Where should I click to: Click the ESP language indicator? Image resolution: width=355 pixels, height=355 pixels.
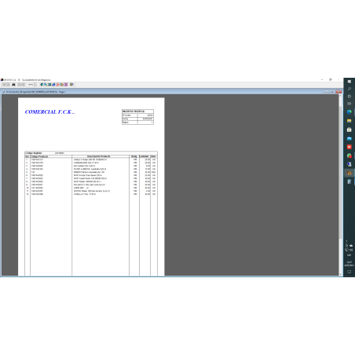pos(350,255)
